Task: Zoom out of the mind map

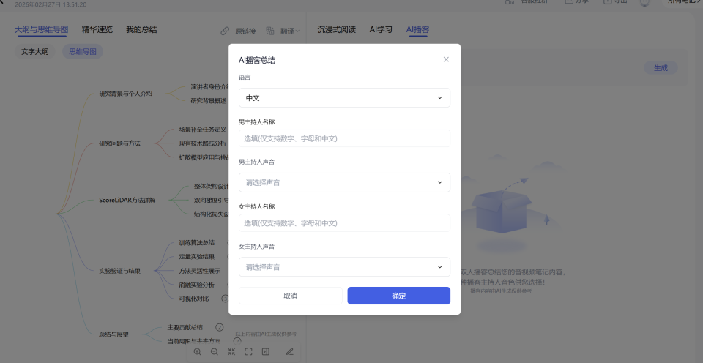Action: pyautogui.click(x=215, y=352)
